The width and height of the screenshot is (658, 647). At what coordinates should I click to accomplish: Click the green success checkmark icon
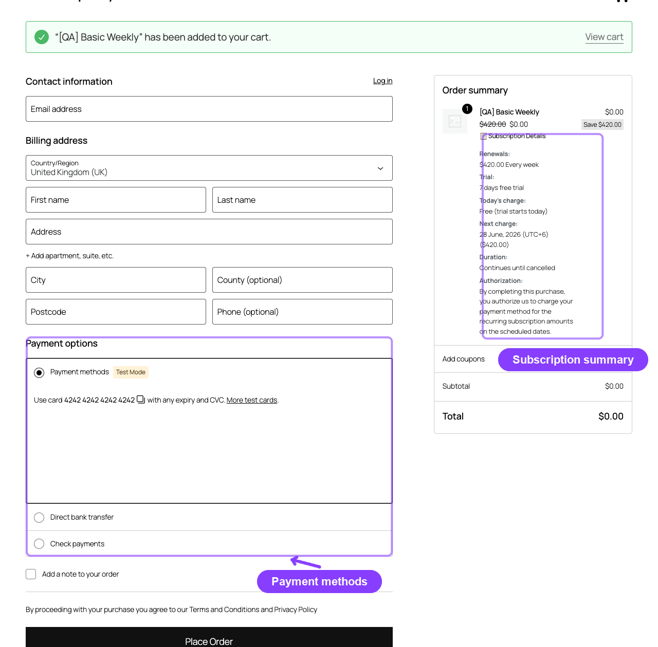pyautogui.click(x=42, y=37)
